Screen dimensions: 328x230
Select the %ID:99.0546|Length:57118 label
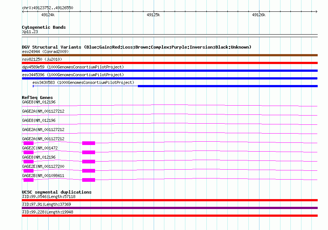[x=49, y=197]
